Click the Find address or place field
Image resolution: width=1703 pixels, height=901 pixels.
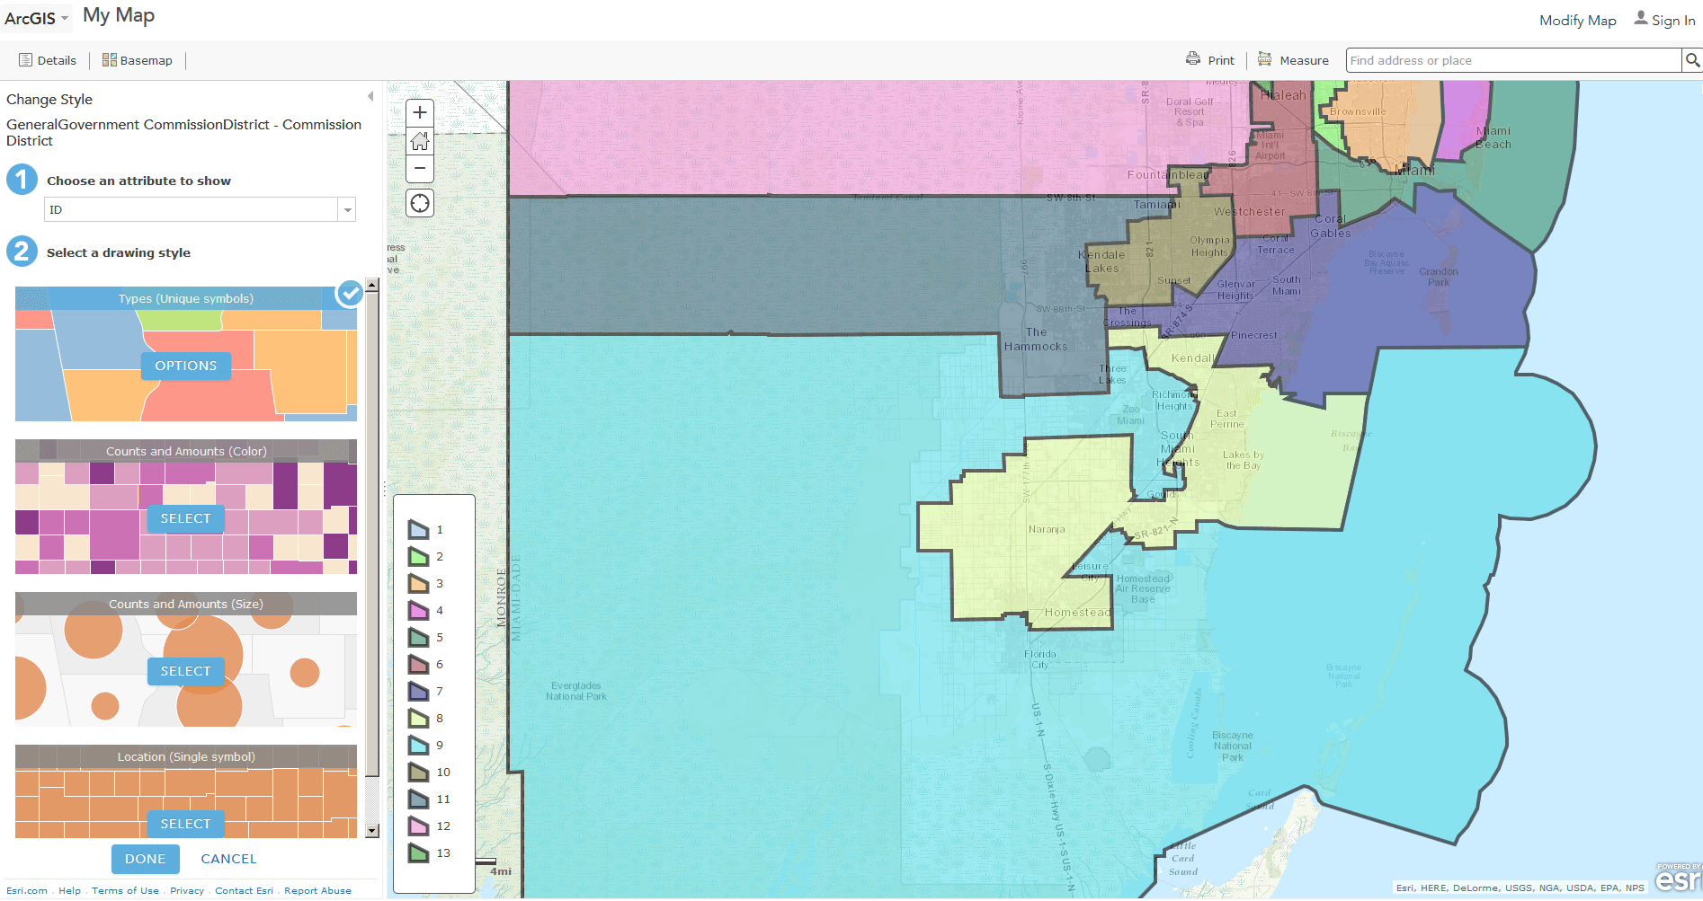coord(1513,60)
